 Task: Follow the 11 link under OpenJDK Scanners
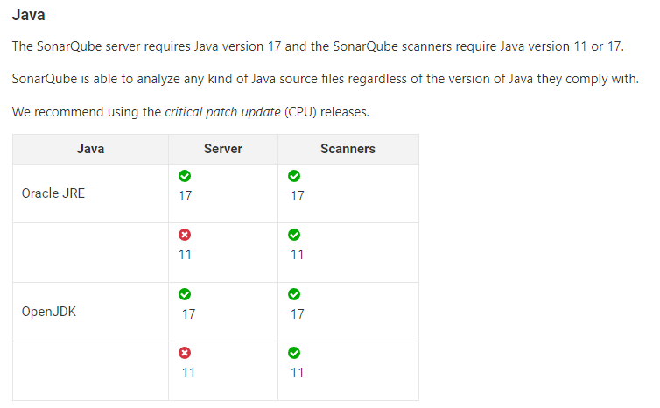298,372
